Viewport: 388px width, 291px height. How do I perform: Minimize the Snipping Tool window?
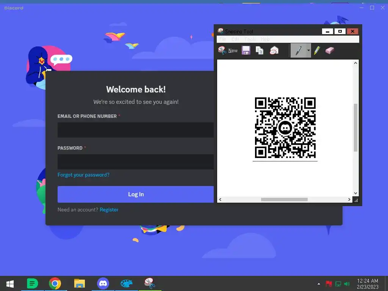[x=327, y=31]
